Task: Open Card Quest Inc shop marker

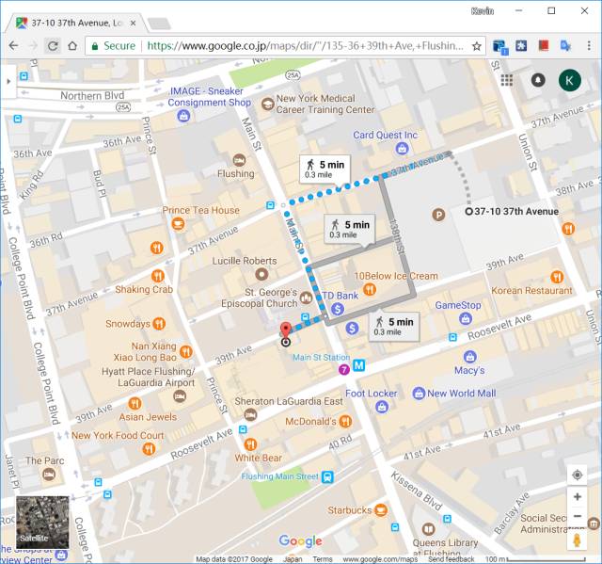Action: coord(402,149)
